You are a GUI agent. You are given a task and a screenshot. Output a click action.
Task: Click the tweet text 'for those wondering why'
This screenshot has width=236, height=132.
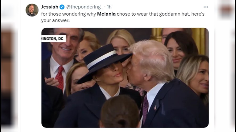coord(69,14)
